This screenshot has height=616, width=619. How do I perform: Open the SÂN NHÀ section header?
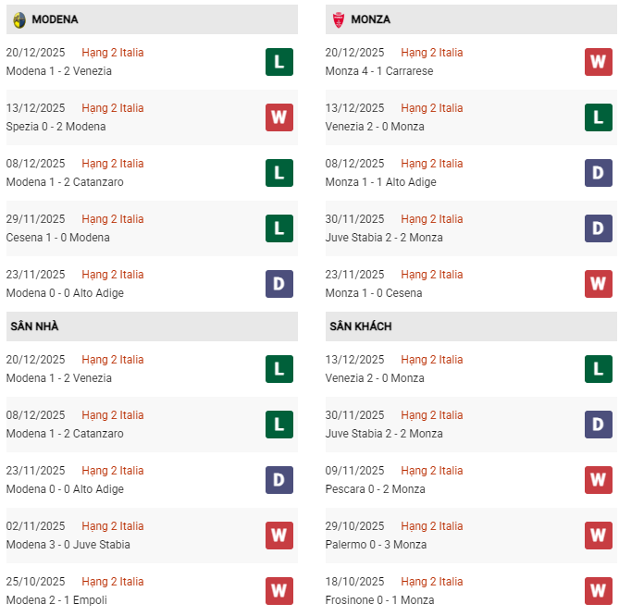(34, 326)
